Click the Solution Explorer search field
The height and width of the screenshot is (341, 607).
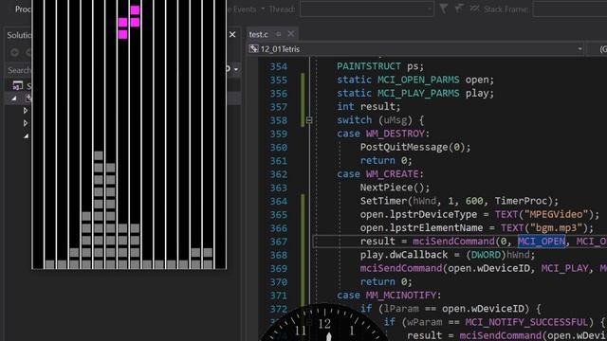(19, 70)
